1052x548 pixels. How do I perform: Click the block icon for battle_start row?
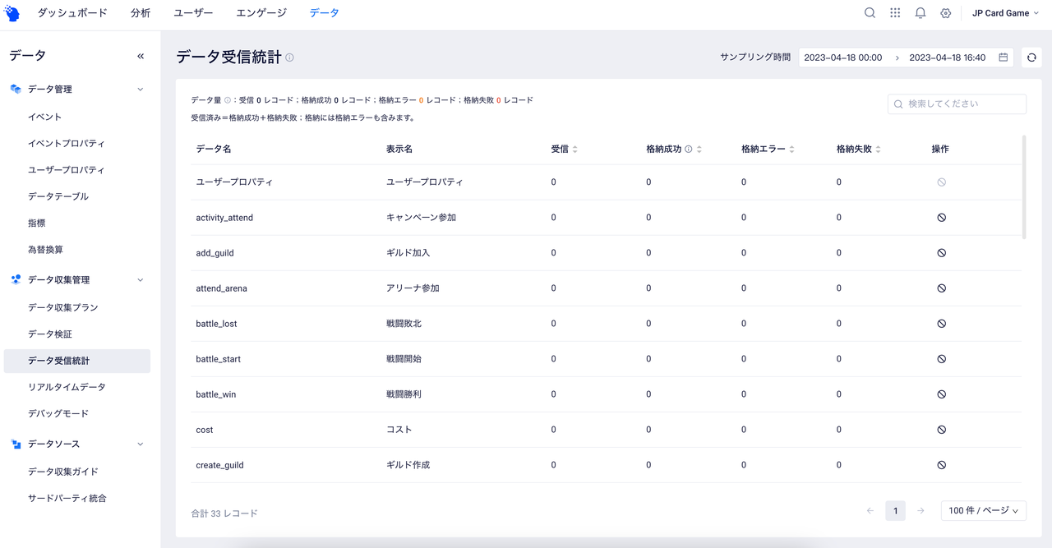tap(941, 359)
